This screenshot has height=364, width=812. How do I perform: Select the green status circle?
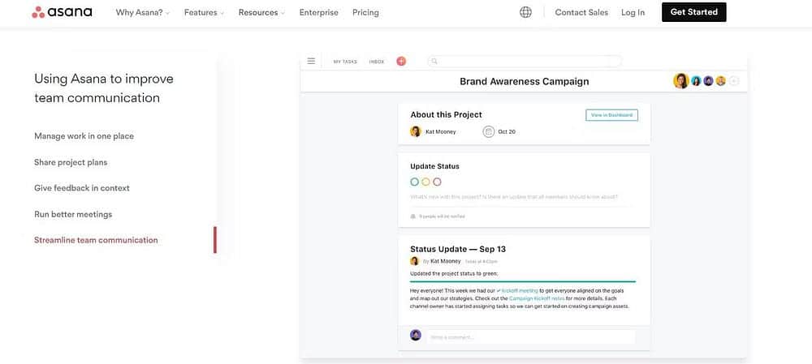[x=414, y=182]
